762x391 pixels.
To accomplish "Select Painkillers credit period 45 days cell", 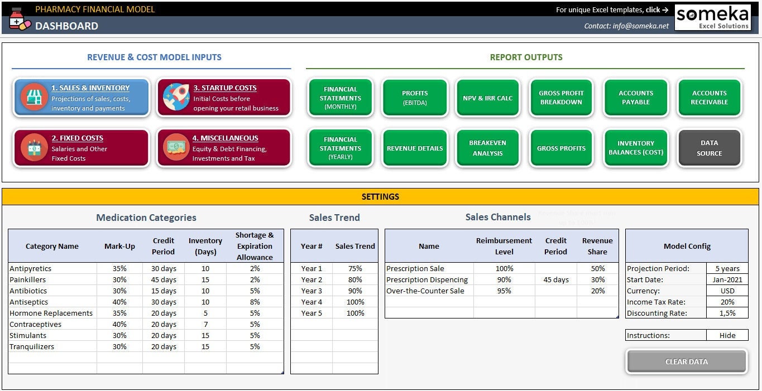I will 164,279.
